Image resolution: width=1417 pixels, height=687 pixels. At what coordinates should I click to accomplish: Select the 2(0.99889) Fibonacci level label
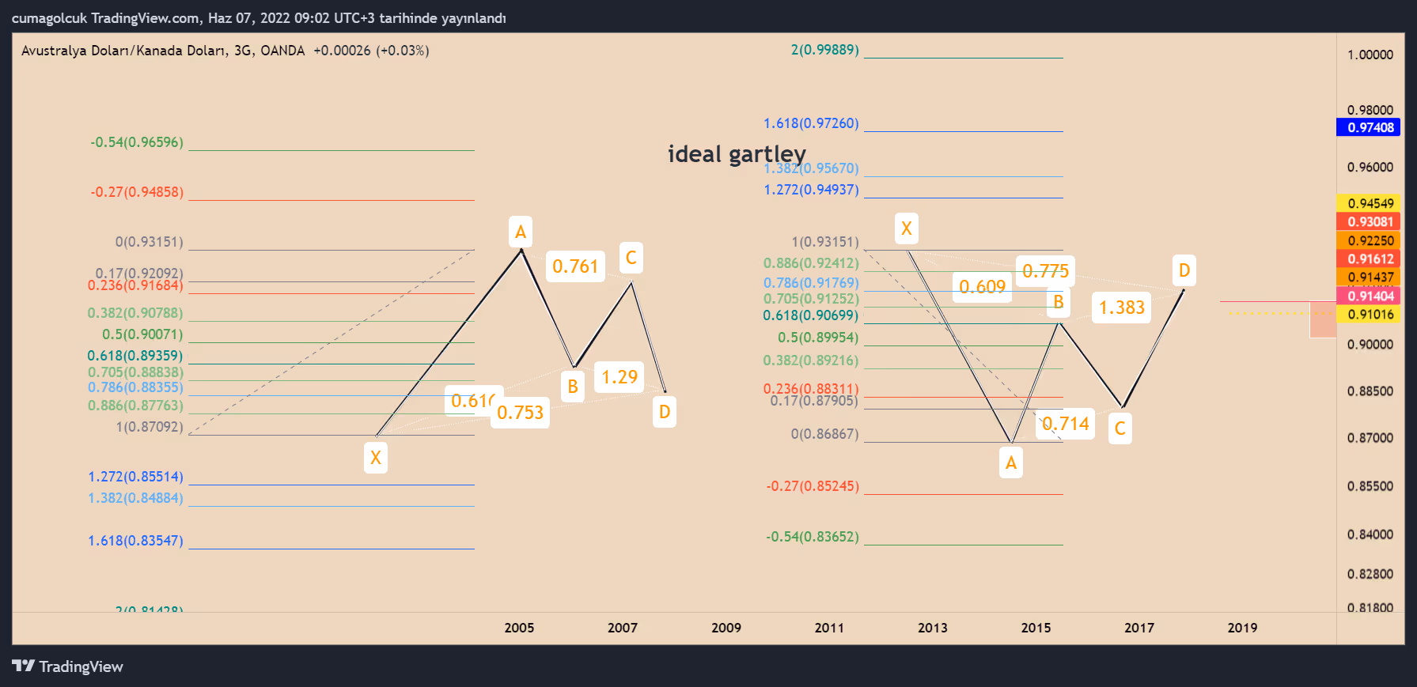coord(824,50)
